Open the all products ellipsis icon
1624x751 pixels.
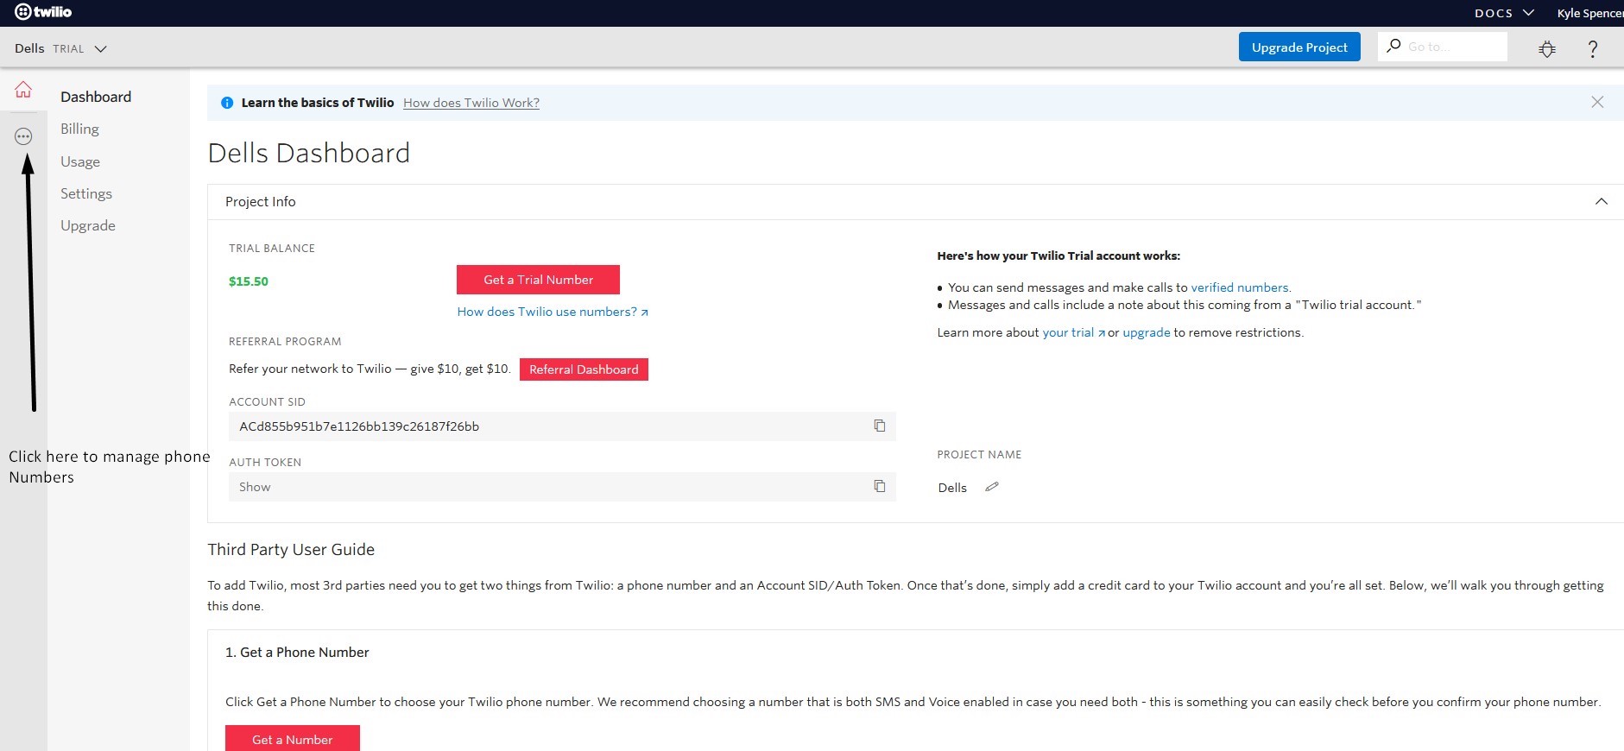click(x=23, y=136)
